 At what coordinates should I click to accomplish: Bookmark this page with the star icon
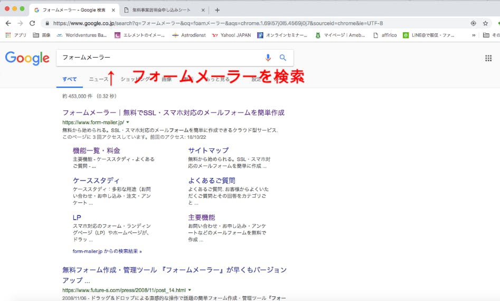pos(485,23)
